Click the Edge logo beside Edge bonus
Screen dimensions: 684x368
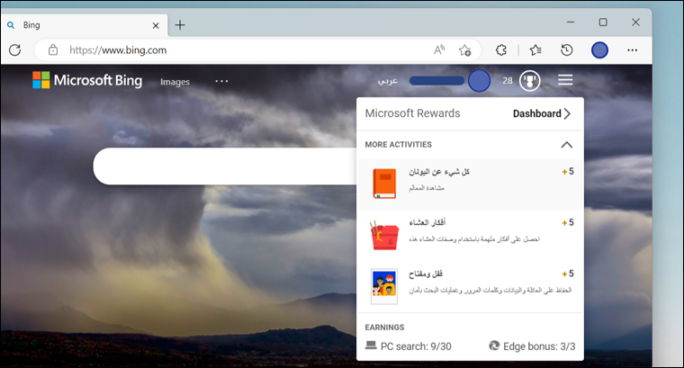click(x=494, y=346)
